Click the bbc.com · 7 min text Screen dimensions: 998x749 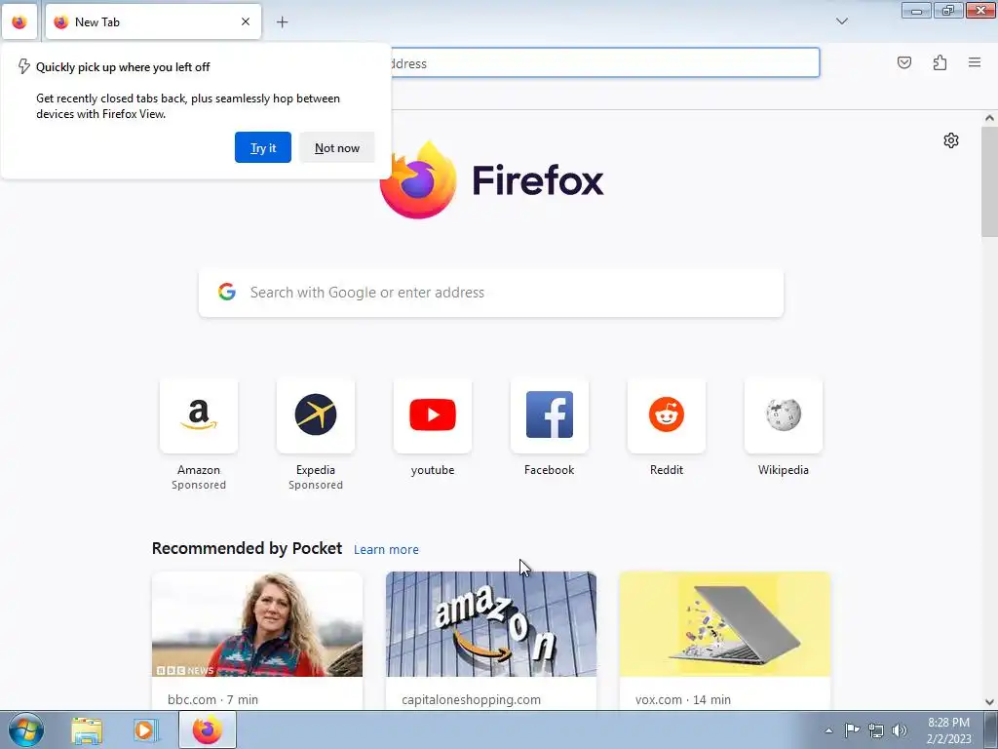tap(212, 699)
